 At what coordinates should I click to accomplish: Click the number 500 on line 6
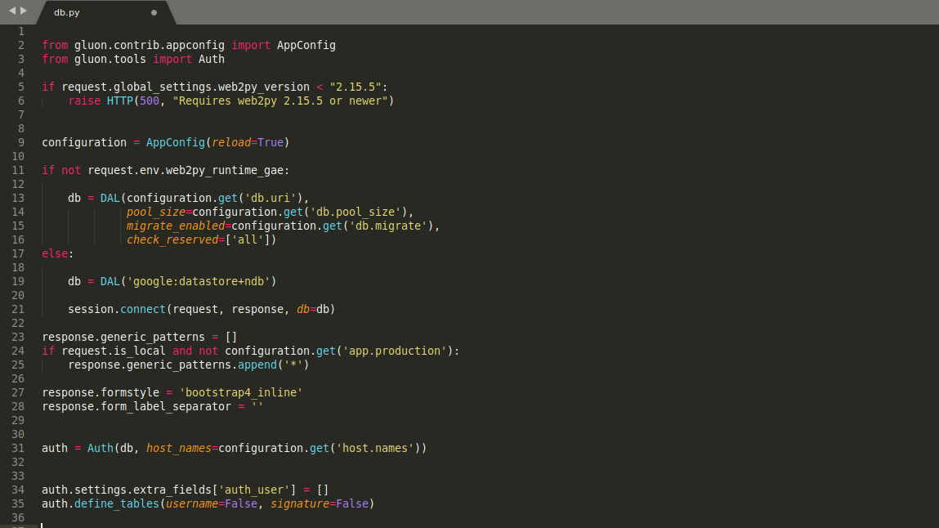[149, 101]
